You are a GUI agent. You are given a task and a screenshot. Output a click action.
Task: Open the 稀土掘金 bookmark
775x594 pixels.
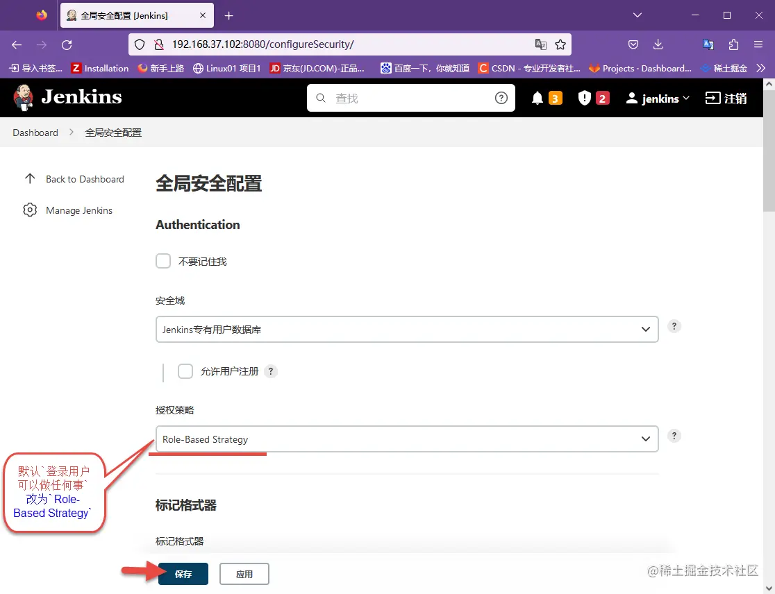(x=724, y=68)
